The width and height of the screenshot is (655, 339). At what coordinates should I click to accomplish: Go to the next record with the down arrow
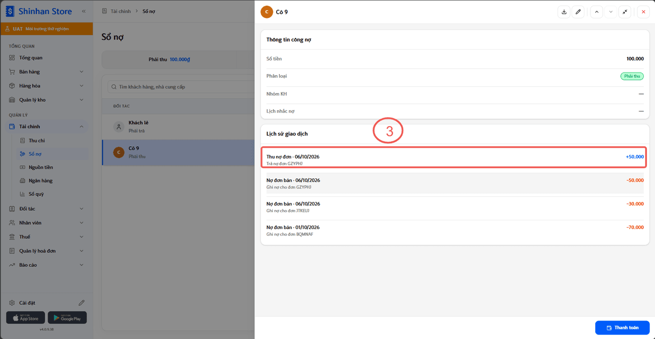(x=610, y=12)
